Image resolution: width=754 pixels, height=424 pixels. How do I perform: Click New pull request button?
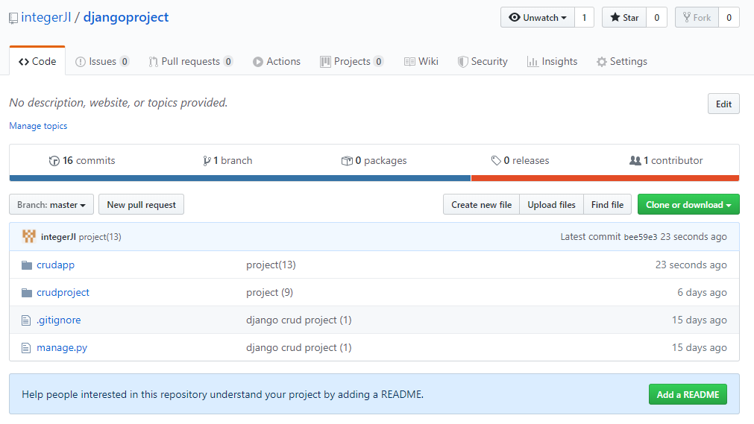(142, 205)
